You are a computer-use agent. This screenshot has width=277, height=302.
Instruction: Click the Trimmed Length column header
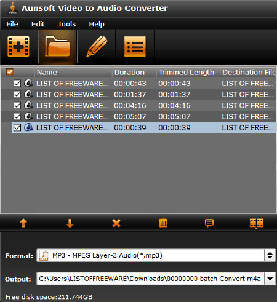point(188,72)
